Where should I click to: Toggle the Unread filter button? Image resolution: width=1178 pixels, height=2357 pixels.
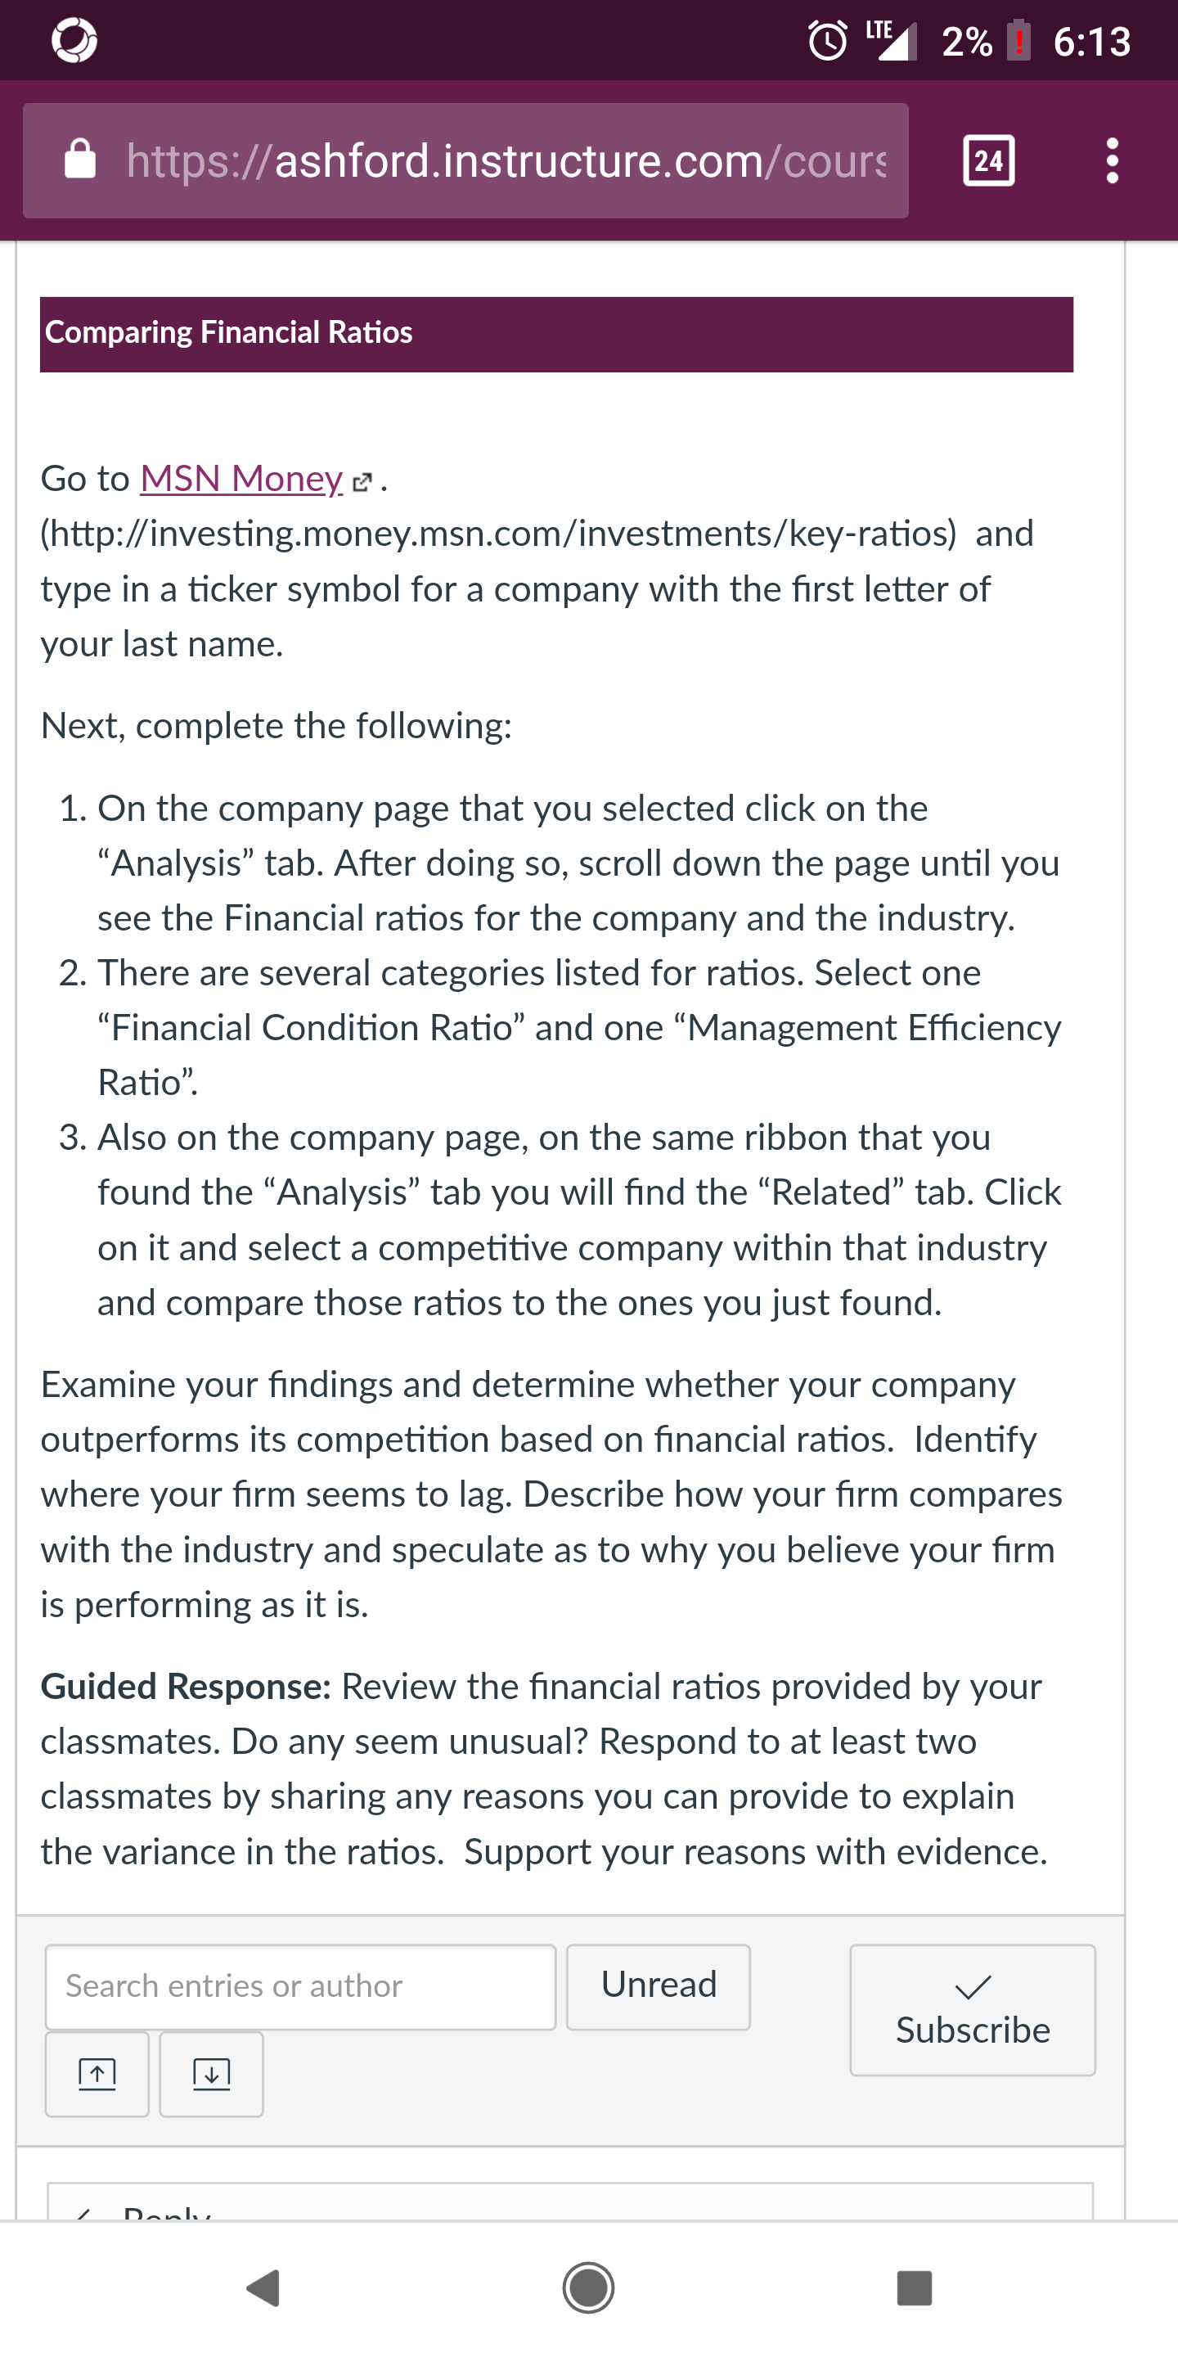click(x=659, y=1986)
